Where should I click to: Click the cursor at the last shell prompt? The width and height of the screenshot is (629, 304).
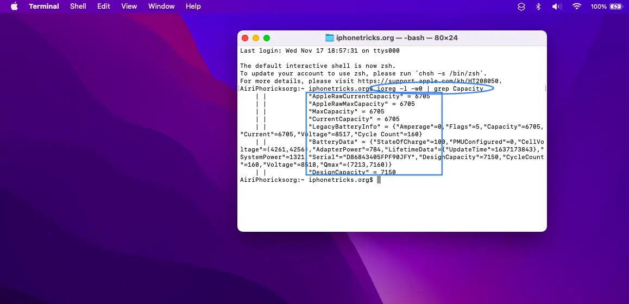point(379,180)
